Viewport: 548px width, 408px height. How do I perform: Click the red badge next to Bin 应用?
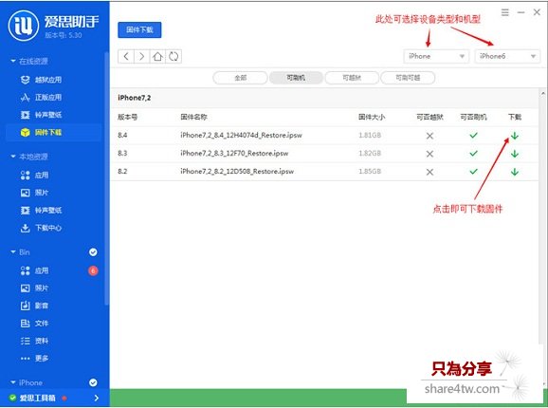tap(93, 270)
